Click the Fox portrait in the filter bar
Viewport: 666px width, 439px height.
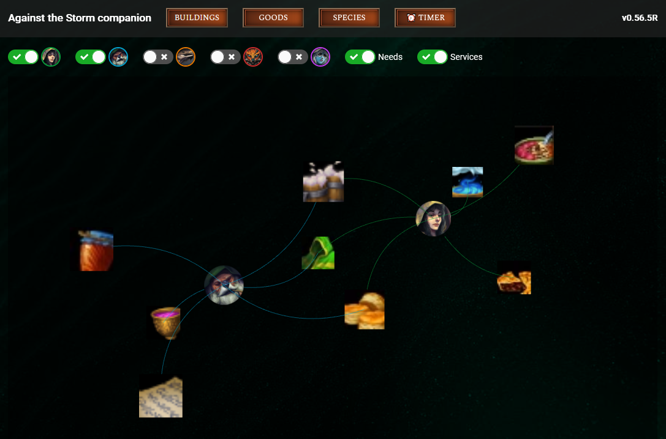(x=253, y=57)
